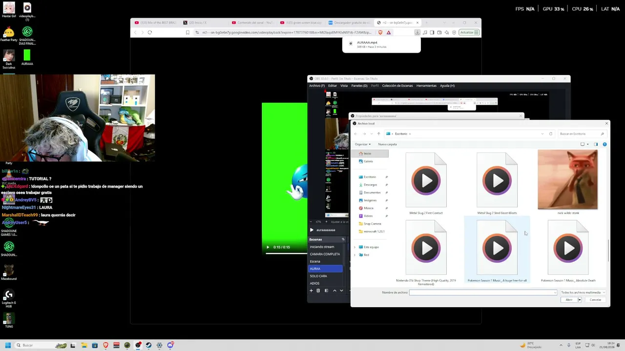Bookmark the current browser page
Viewport: 625px width, 351px height.
pyautogui.click(x=187, y=33)
